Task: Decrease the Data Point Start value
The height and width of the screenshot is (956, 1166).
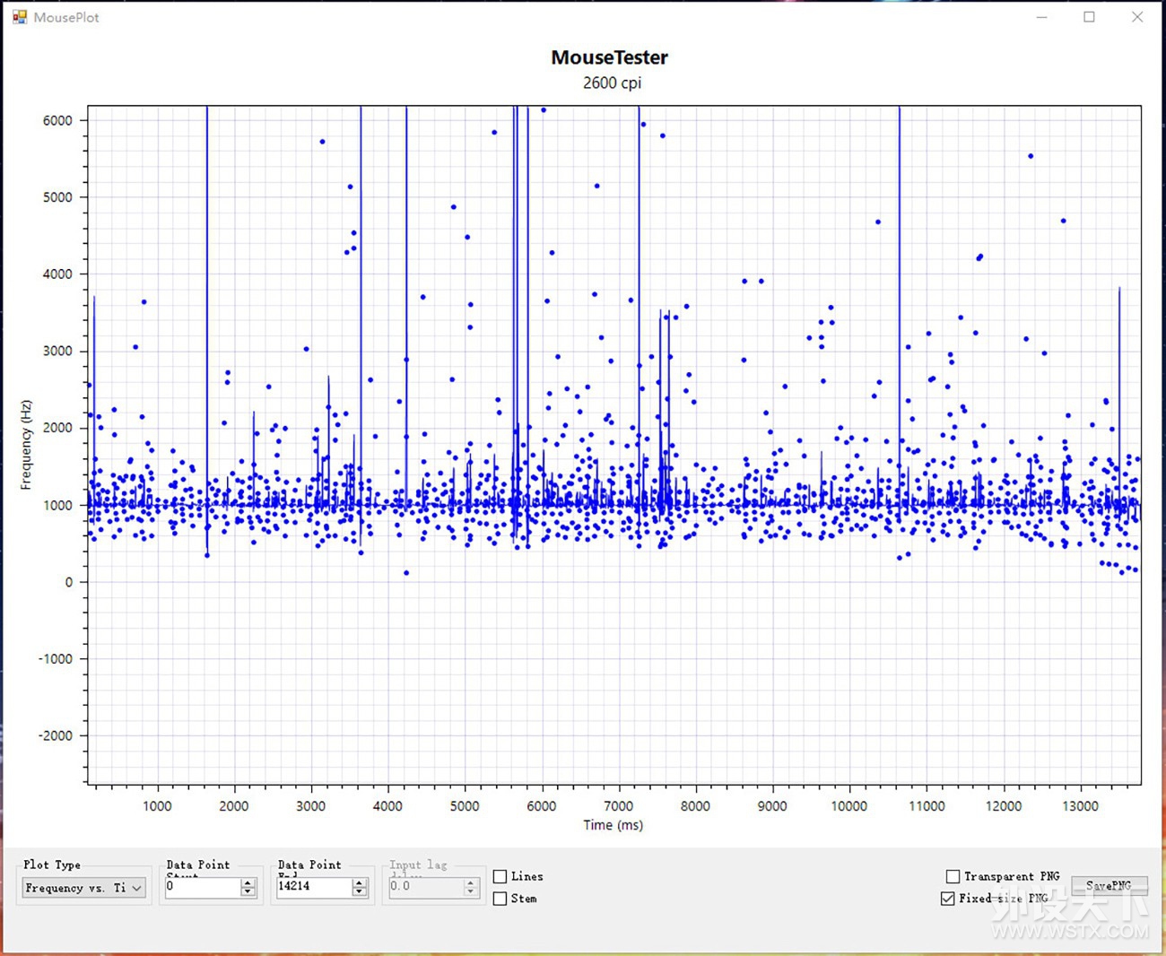Action: point(248,892)
